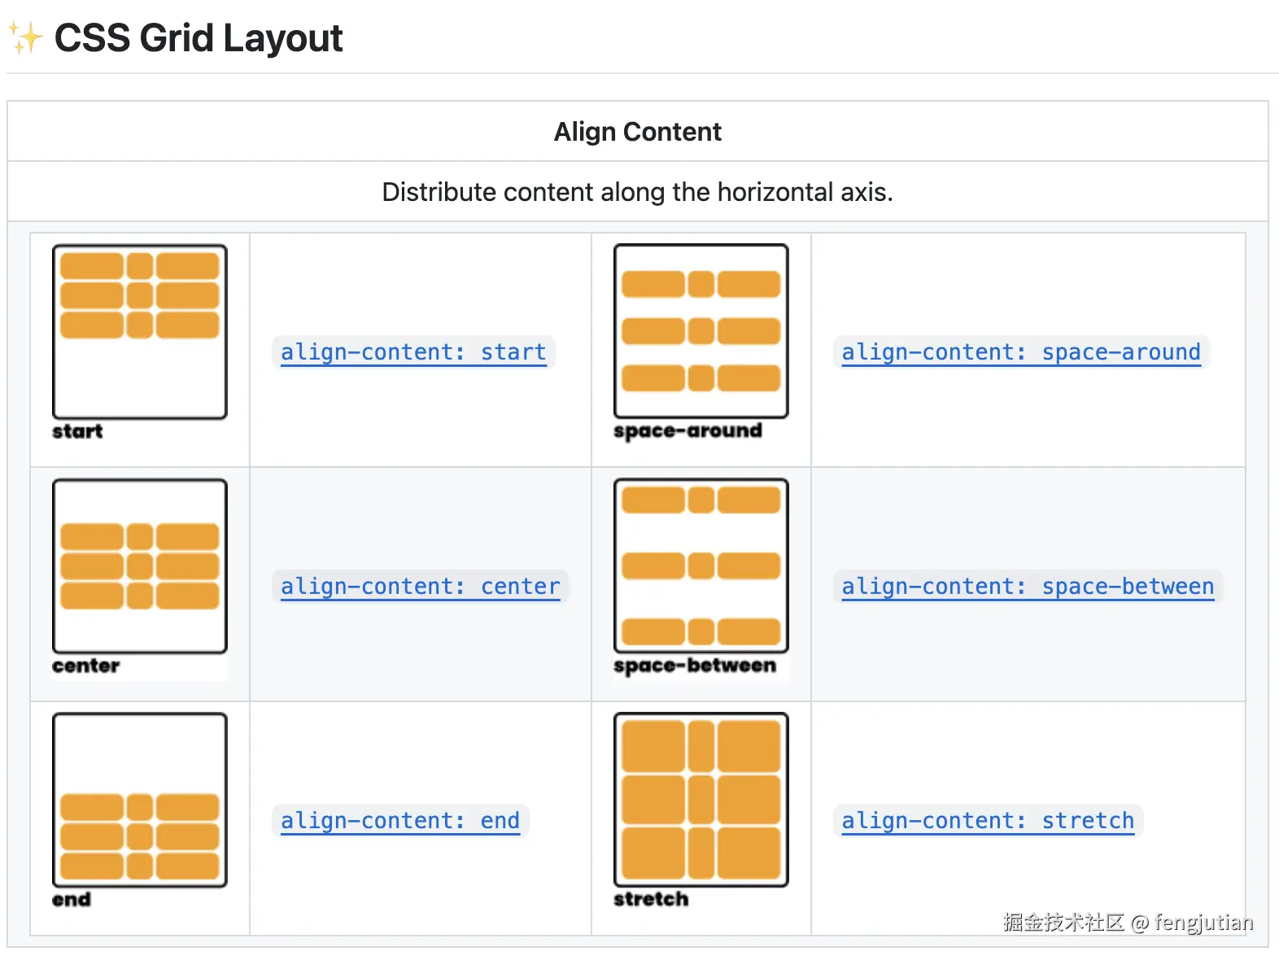Open the align-content: start link
1279x960 pixels.
[413, 352]
